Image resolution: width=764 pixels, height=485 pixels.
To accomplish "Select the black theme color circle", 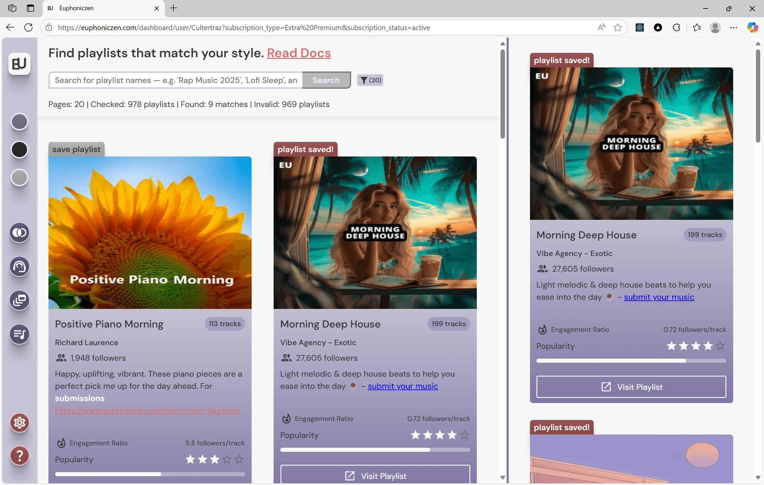I will [19, 150].
